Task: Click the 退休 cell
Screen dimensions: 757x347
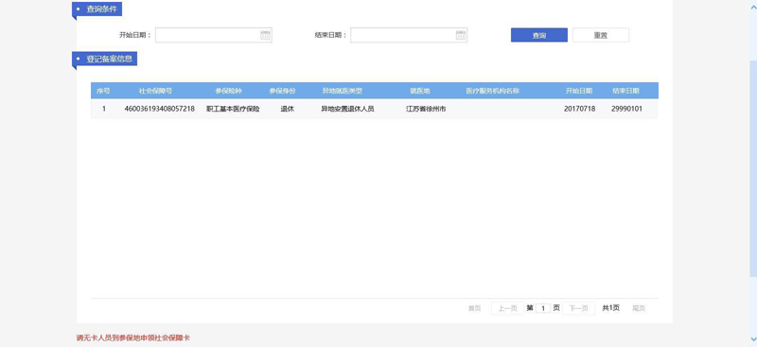Action: click(288, 109)
